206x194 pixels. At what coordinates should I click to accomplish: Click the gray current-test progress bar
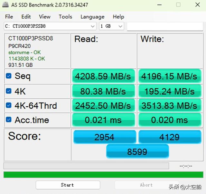tap(86, 166)
